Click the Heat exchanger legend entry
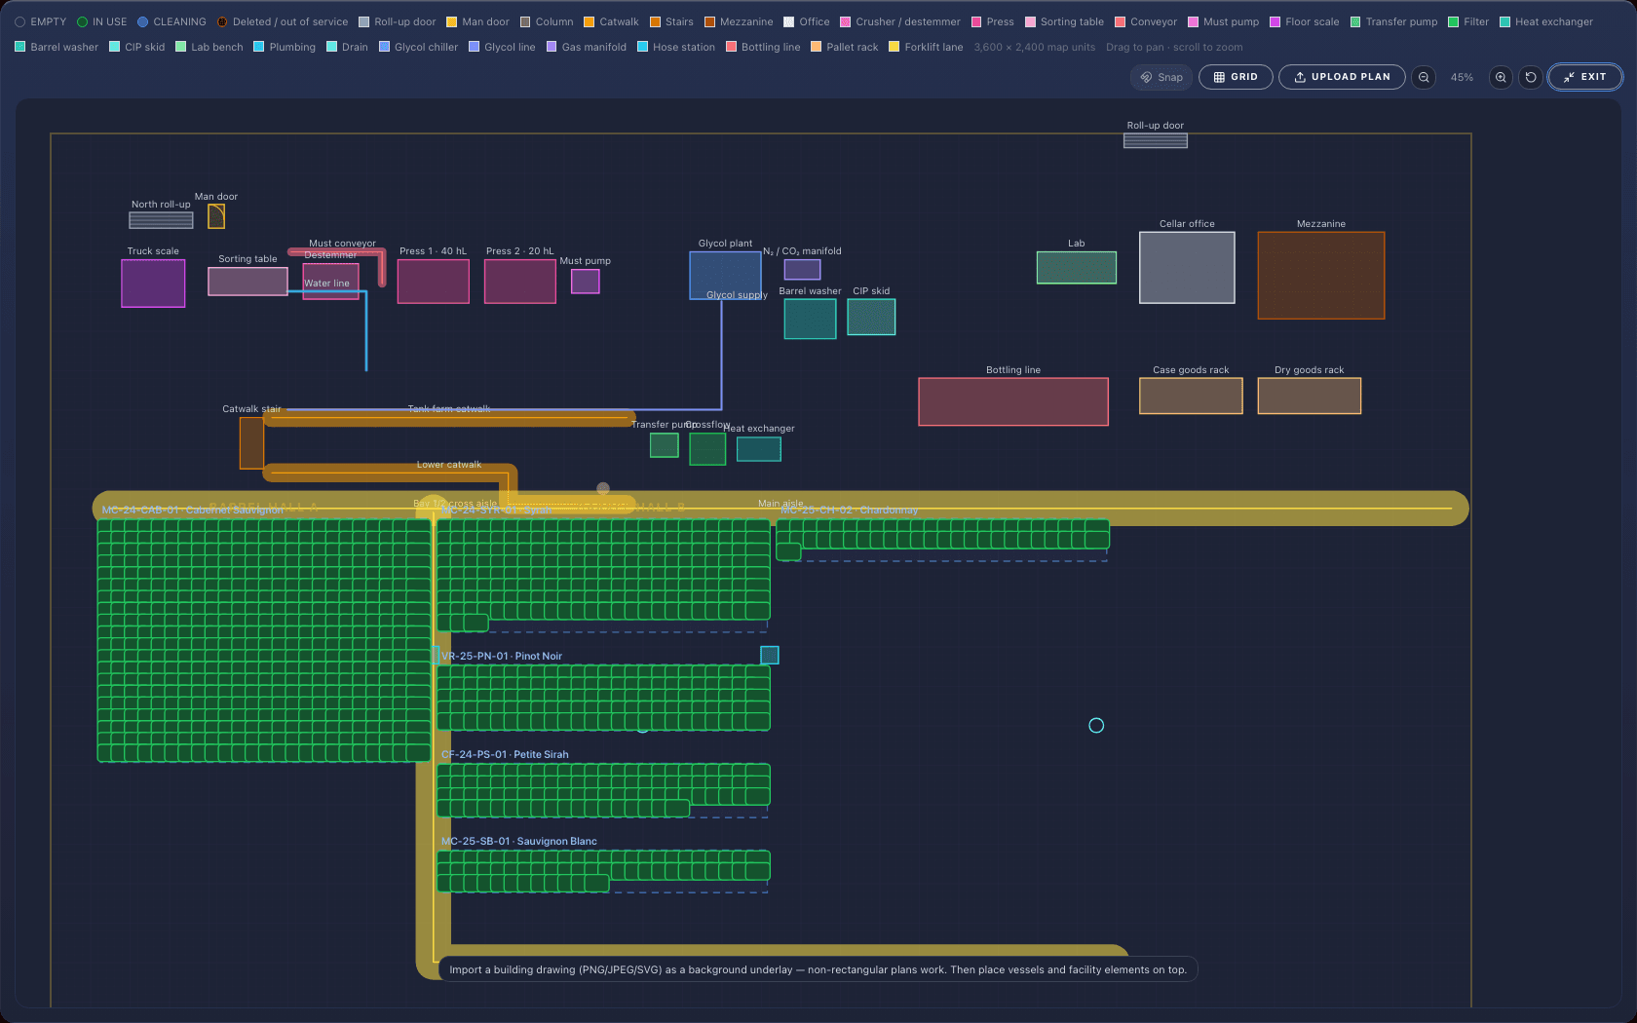Viewport: 1637px width, 1023px height. coord(1546,21)
